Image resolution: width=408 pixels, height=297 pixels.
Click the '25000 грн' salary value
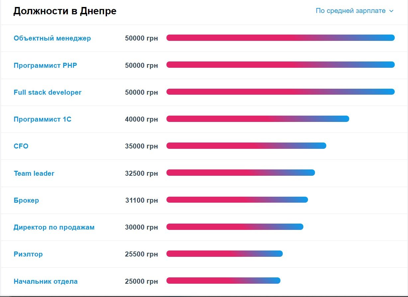142,281
